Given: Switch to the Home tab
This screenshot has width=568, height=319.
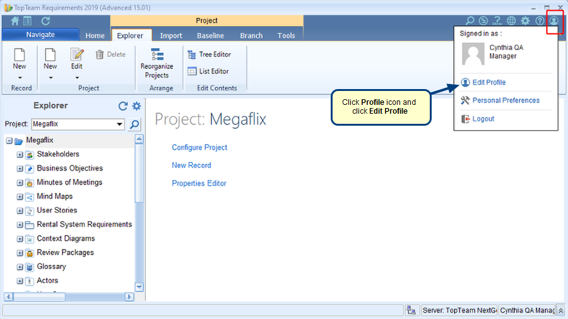Looking at the screenshot, I should tap(95, 35).
